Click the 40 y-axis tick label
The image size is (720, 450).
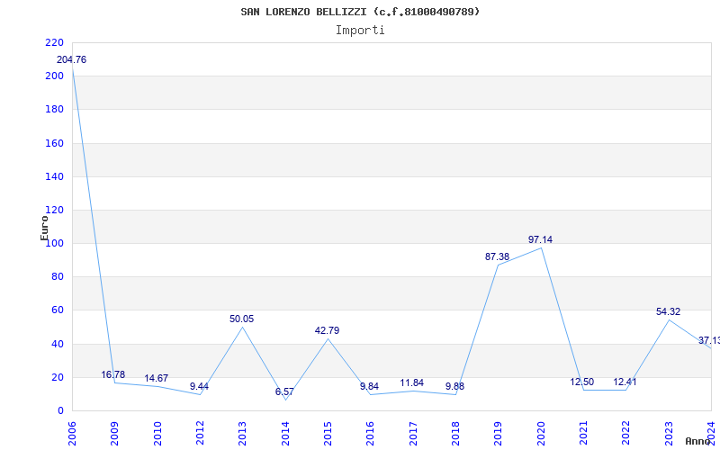tap(57, 344)
